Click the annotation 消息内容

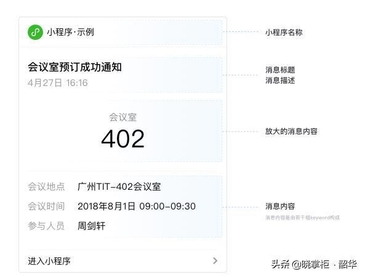(x=280, y=206)
